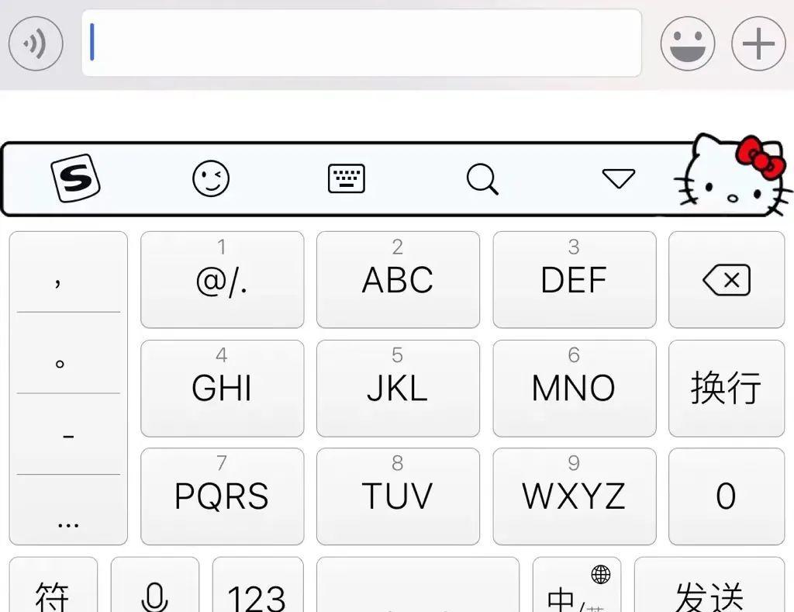Viewport: 794px width, 612px height.
Task: Tap the Hello Kitty theme mascot
Action: coord(733,175)
